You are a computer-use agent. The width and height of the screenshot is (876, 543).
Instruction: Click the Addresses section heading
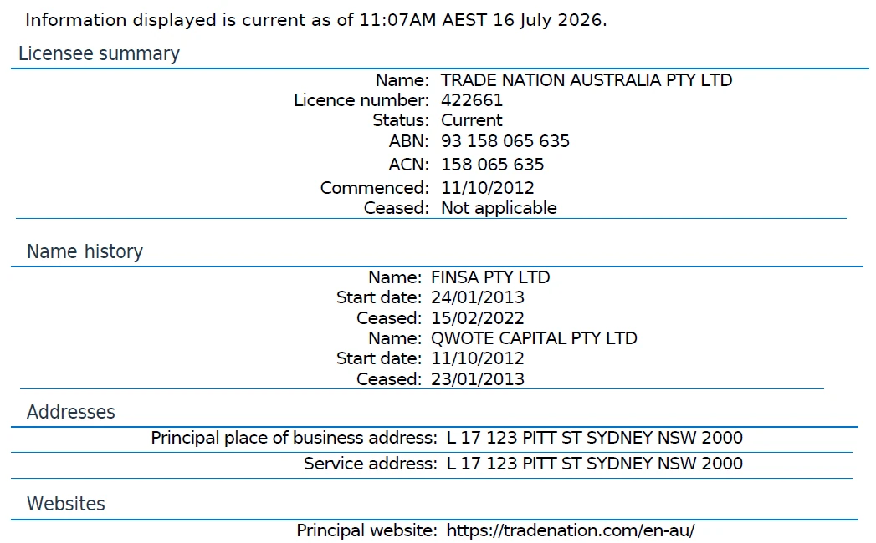point(71,412)
